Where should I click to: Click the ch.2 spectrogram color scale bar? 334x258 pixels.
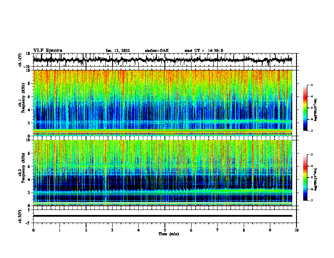pos(305,177)
